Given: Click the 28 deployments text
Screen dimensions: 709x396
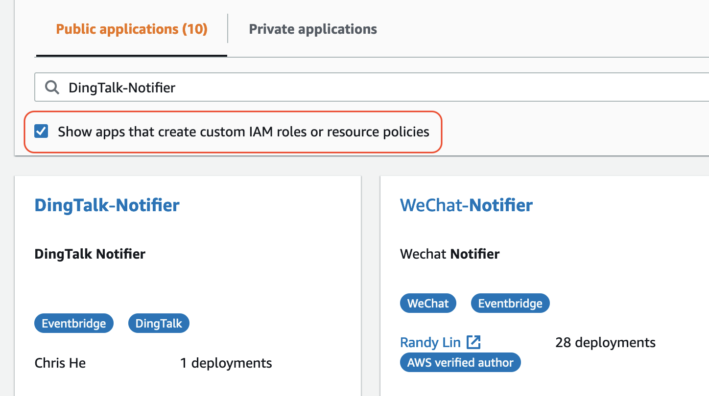Looking at the screenshot, I should (x=605, y=342).
